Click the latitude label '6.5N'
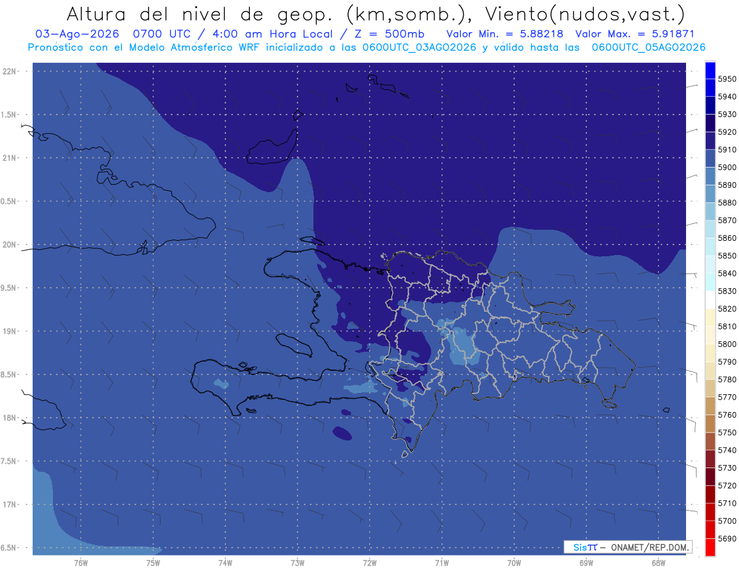The image size is (739, 571). 9,548
